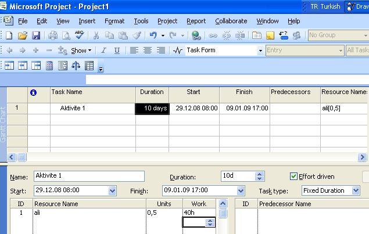Image resolution: width=369 pixels, height=234 pixels.
Task: Click the Open folder icon
Action: tap(23, 35)
